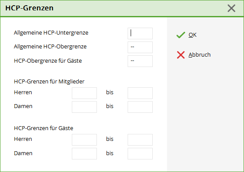Viewport: 244px width, 172px height.
Task: Select Gäste Herren upper limit field
Action: (140, 140)
